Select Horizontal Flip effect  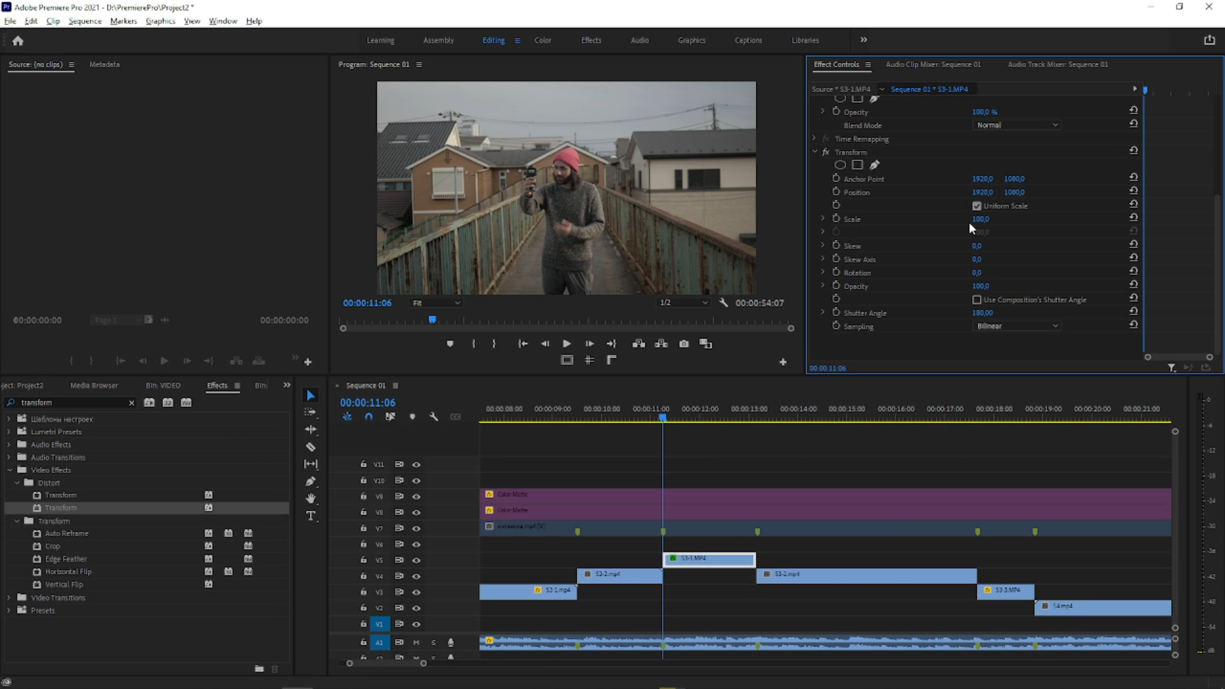click(x=68, y=572)
